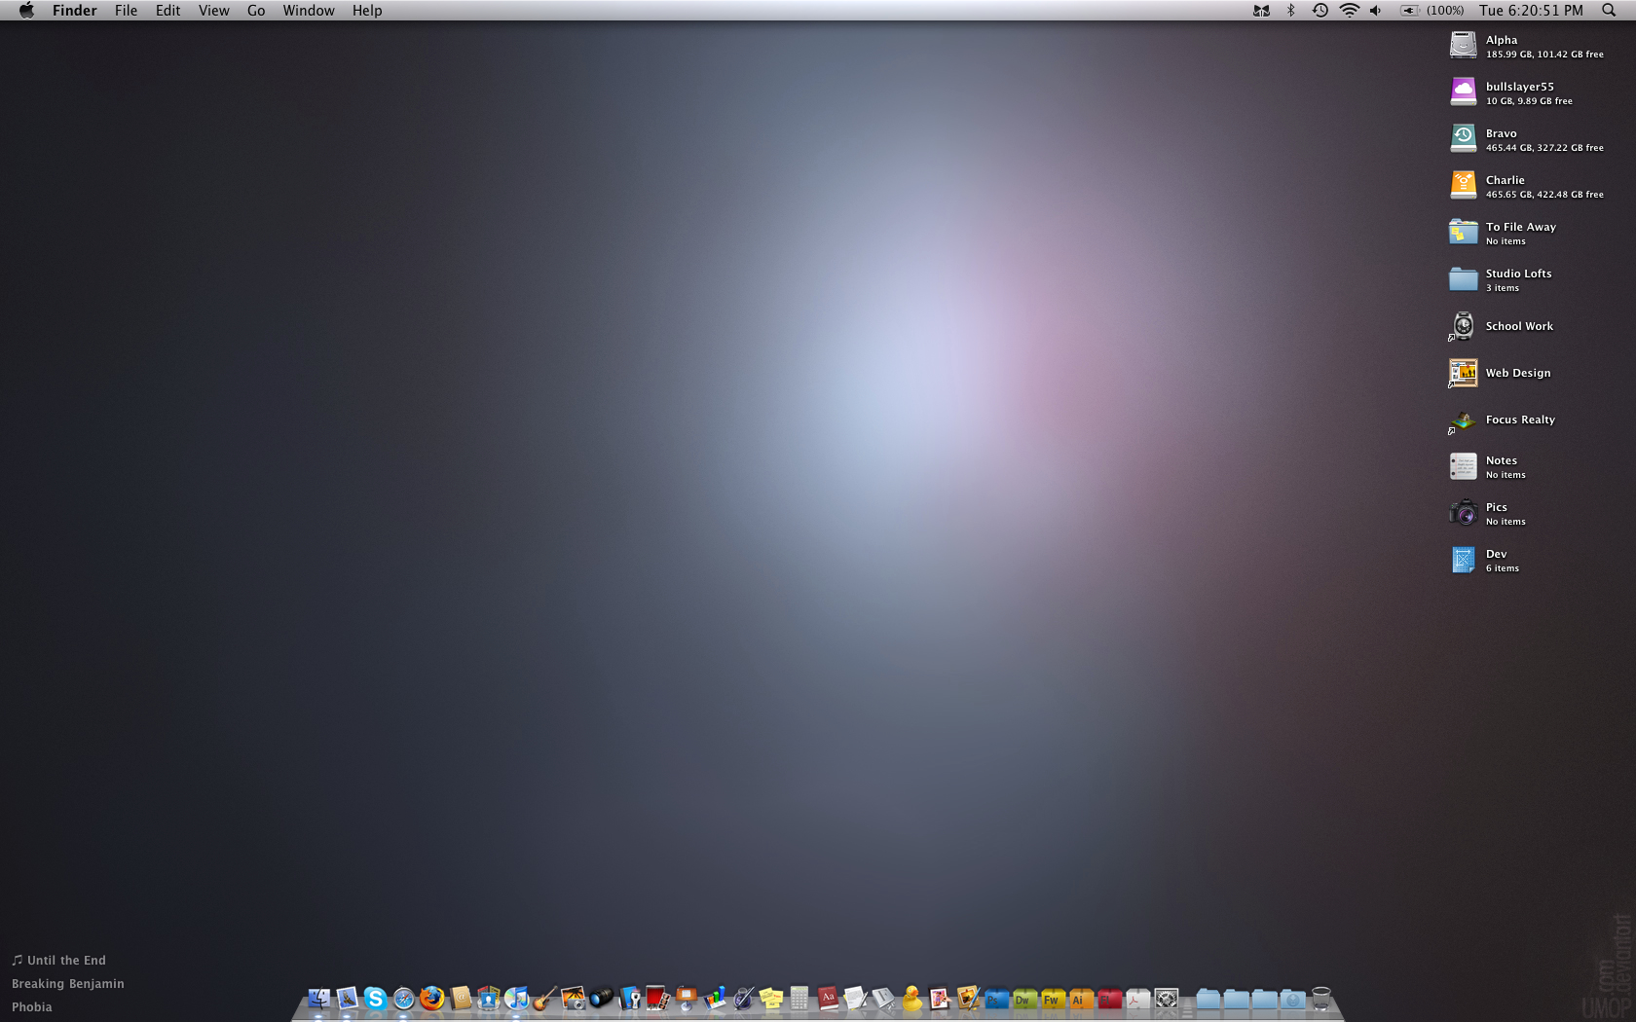Launch Photoshop Ps icon in Dock
Image resolution: width=1636 pixels, height=1022 pixels.
click(996, 999)
